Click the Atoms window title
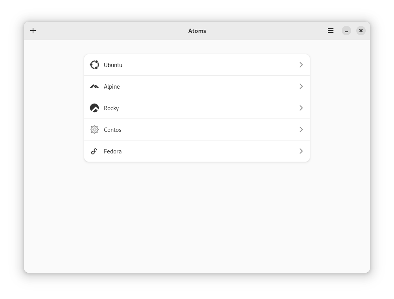The image size is (394, 299). [x=197, y=31]
